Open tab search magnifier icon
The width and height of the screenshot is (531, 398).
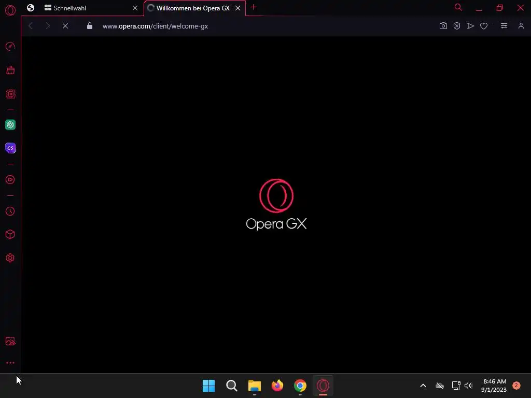coord(458,7)
